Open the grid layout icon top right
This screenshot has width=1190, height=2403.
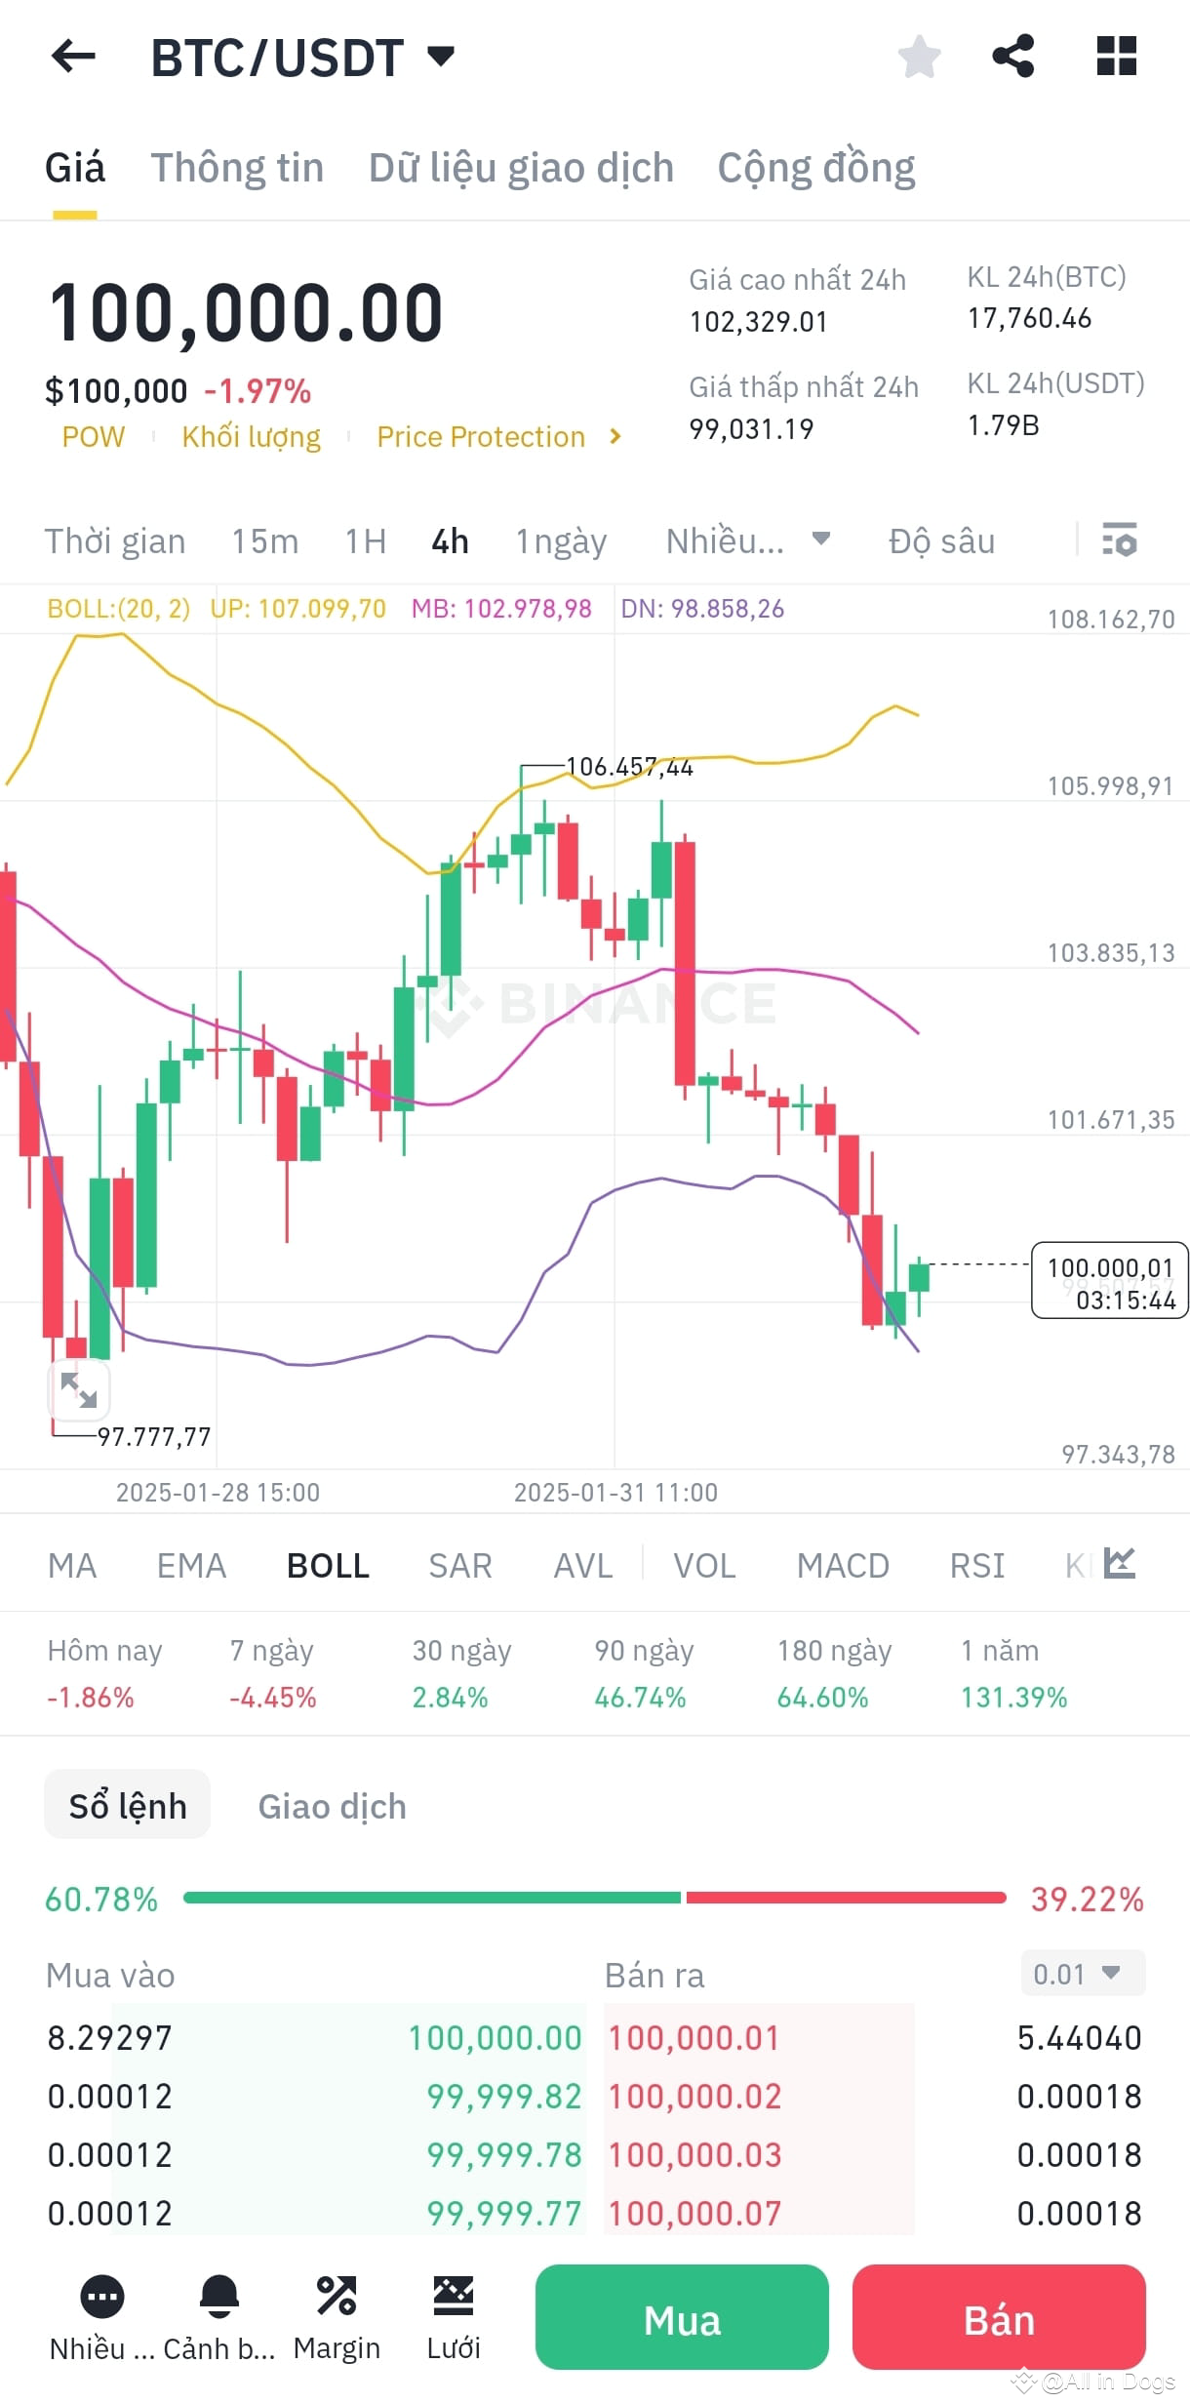pyautogui.click(x=1115, y=56)
